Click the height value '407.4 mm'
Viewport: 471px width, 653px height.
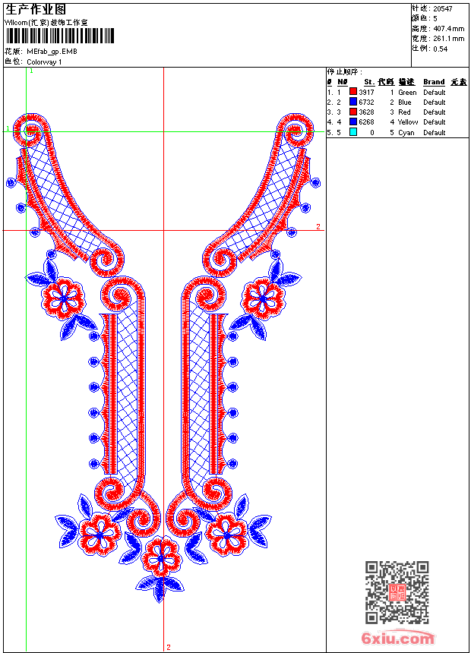click(x=448, y=29)
